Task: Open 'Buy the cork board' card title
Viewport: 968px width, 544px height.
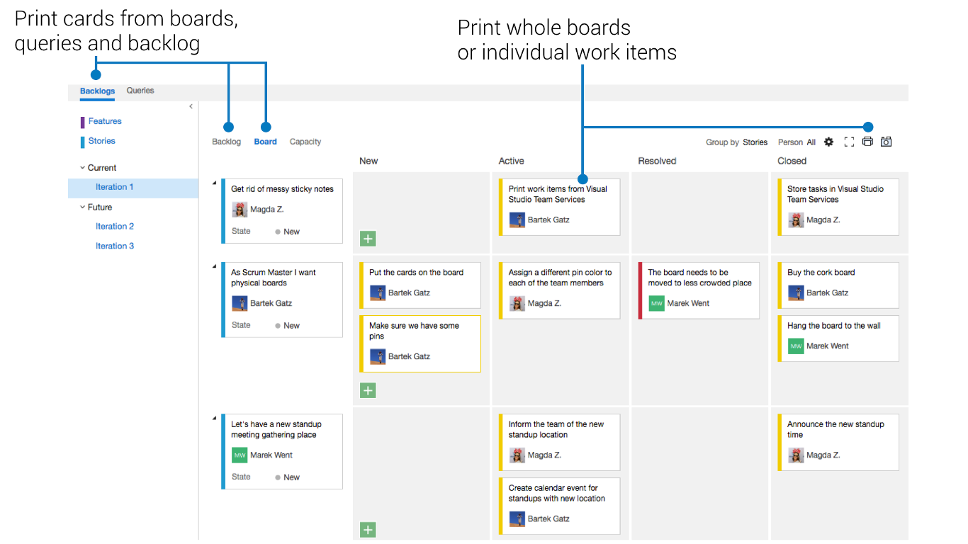Action: pyautogui.click(x=821, y=272)
